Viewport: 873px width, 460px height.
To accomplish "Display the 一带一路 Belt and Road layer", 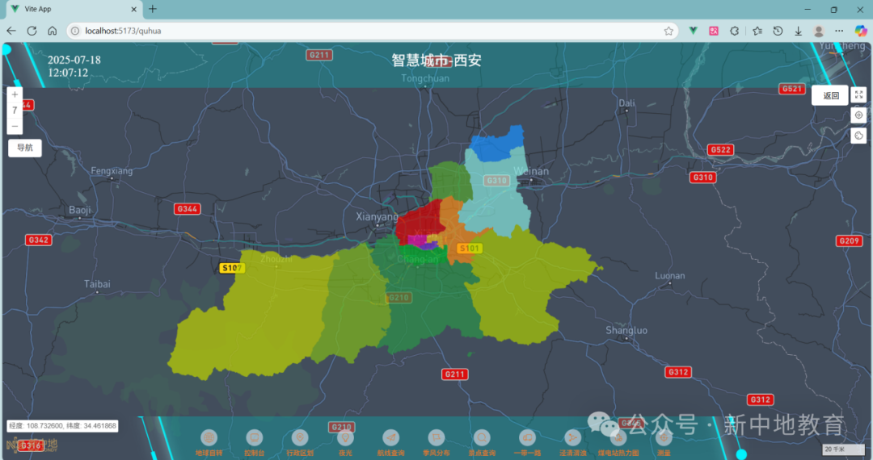I will (527, 443).
